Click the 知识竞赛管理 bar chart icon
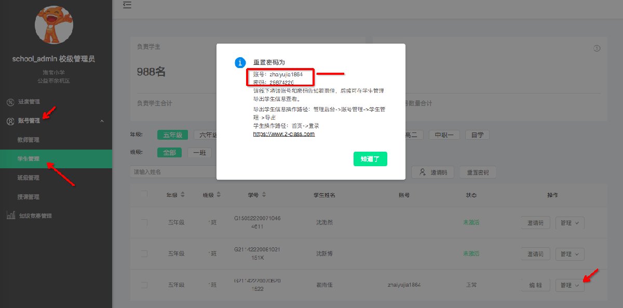 (10, 216)
